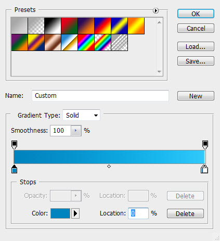Viewport: 220px width, 241px height.
Task: Select the Transparent Rainbow preset
Action: tap(102, 43)
